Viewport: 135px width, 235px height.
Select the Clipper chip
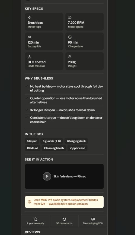[x=32, y=141]
